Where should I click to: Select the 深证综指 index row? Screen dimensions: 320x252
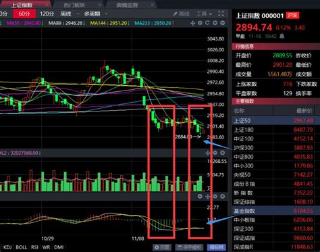pyautogui.click(x=276, y=202)
